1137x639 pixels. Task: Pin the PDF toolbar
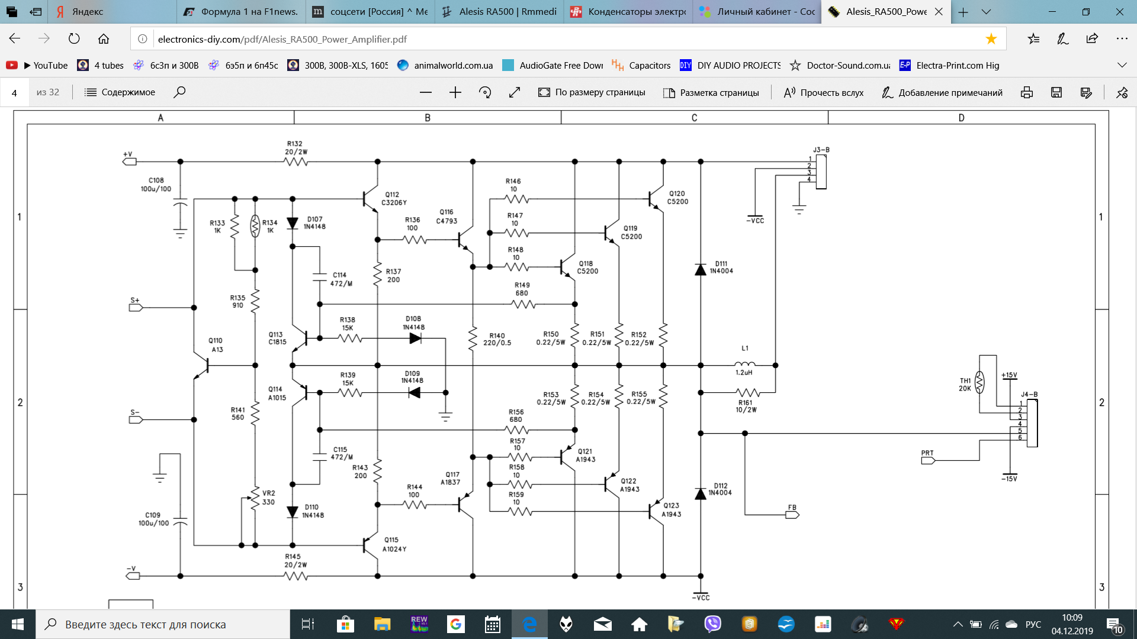point(1122,92)
